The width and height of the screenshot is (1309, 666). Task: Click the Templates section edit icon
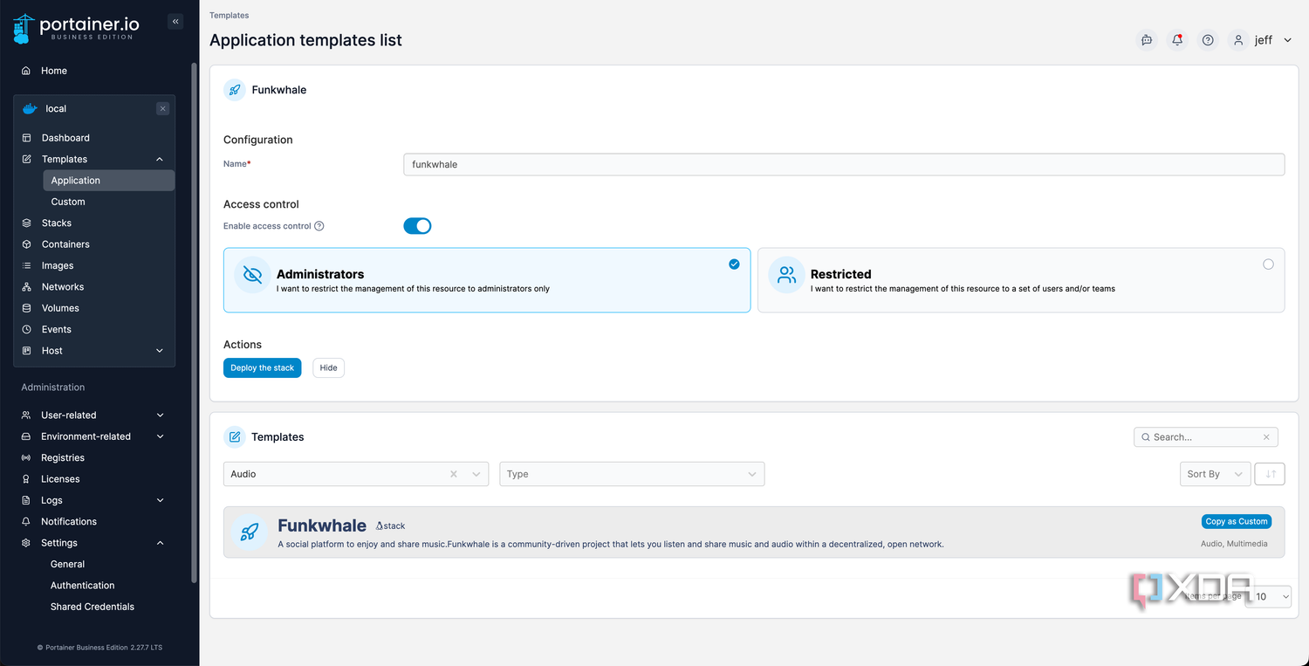235,437
